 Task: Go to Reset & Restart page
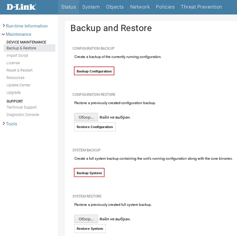point(20,70)
